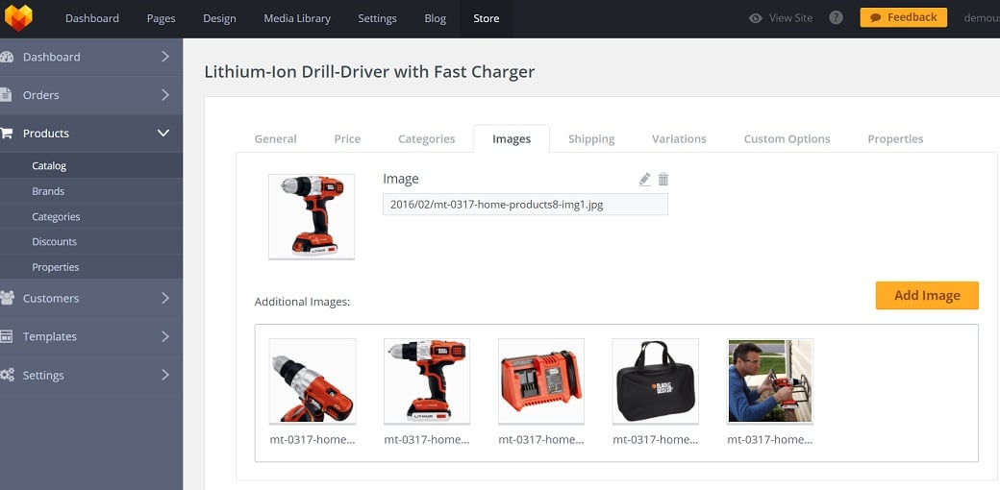Click the Customers people icon in sidebar
1000x490 pixels.
(6, 298)
